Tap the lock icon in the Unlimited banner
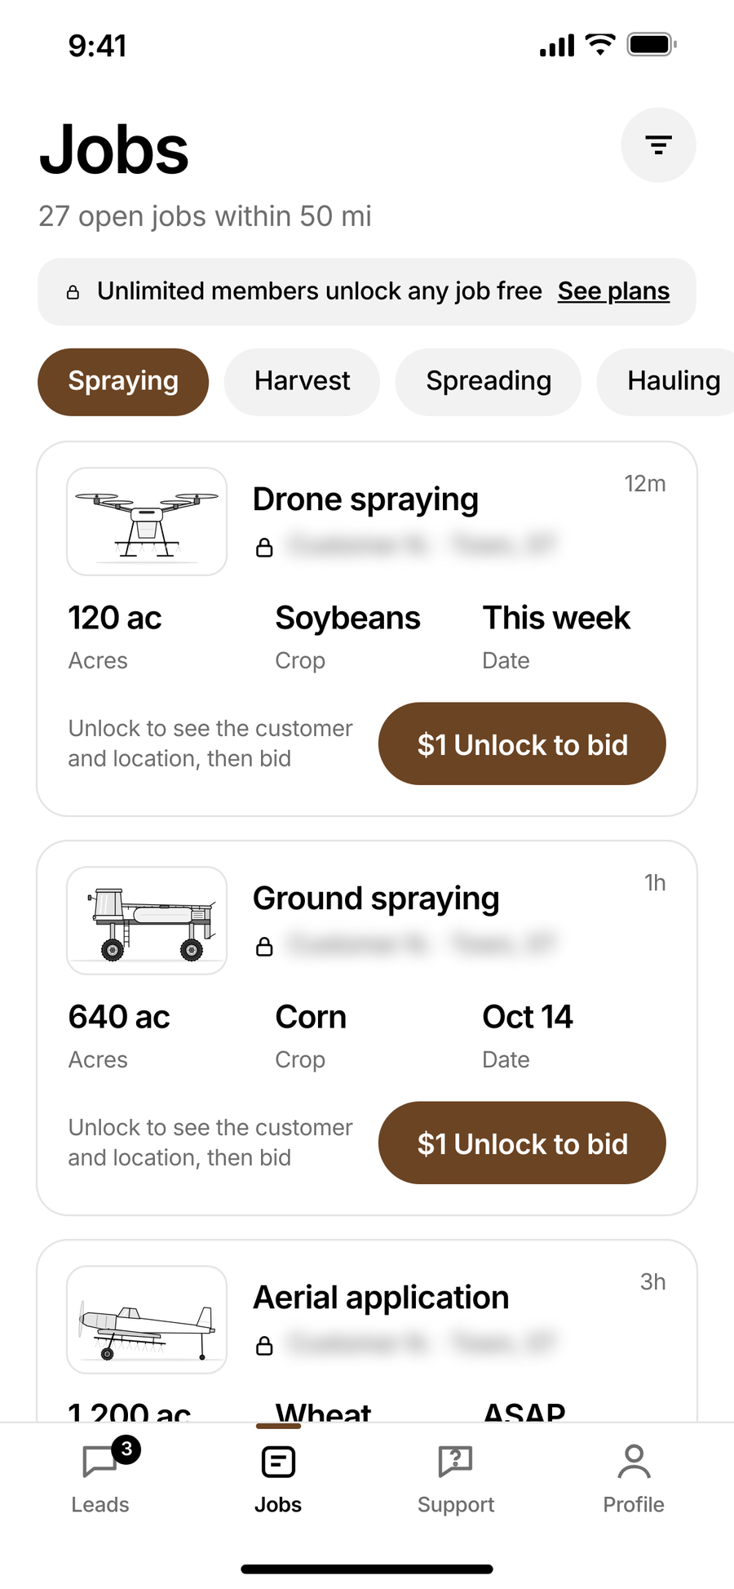The height and width of the screenshot is (1589, 734). [x=73, y=292]
